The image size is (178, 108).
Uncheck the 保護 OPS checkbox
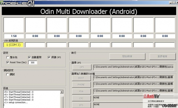click(x=49, y=57)
